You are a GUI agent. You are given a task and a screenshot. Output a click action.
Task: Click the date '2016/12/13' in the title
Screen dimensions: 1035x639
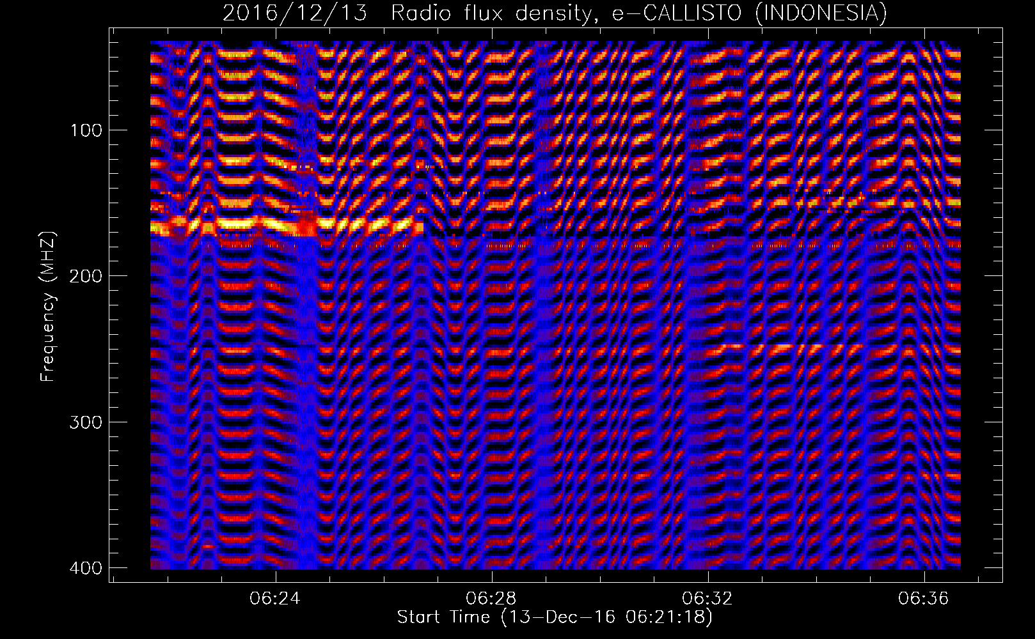point(295,13)
